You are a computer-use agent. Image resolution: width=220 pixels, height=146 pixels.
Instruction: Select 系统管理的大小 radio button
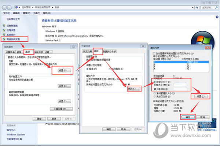coord(155,93)
